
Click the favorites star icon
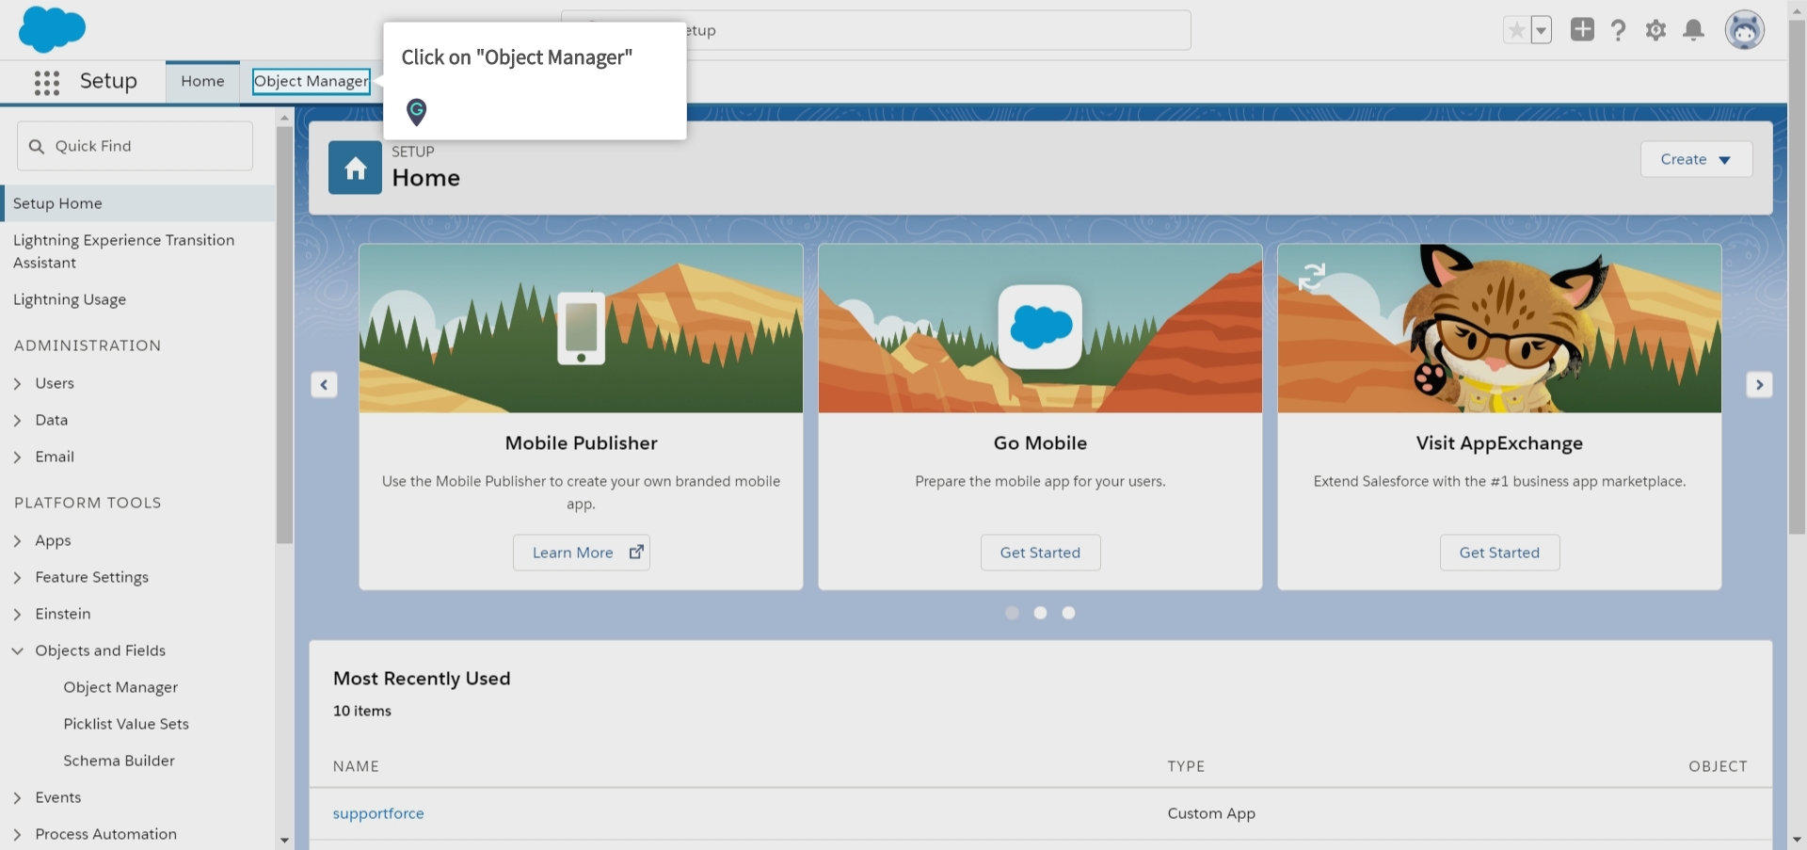coord(1516,30)
